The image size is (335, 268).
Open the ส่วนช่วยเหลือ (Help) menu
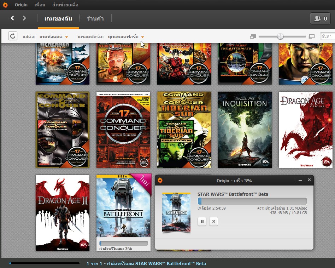[x=65, y=5]
